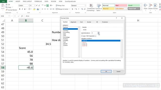161x90 pixels.
Task: Click Decrease Decimal icon
Action: click(x=85, y=9)
